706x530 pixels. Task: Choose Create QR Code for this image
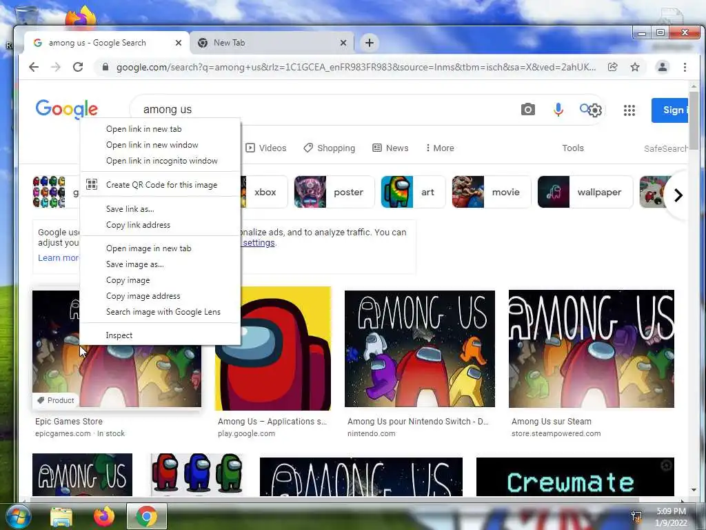[x=160, y=185]
